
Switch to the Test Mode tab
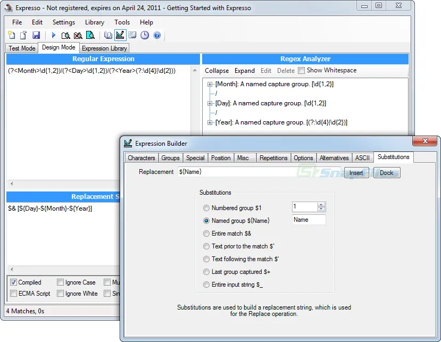click(22, 48)
